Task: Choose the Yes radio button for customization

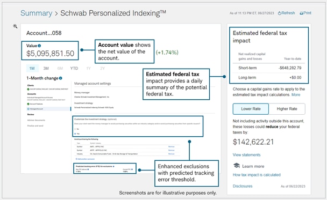Action: pyautogui.click(x=75, y=134)
